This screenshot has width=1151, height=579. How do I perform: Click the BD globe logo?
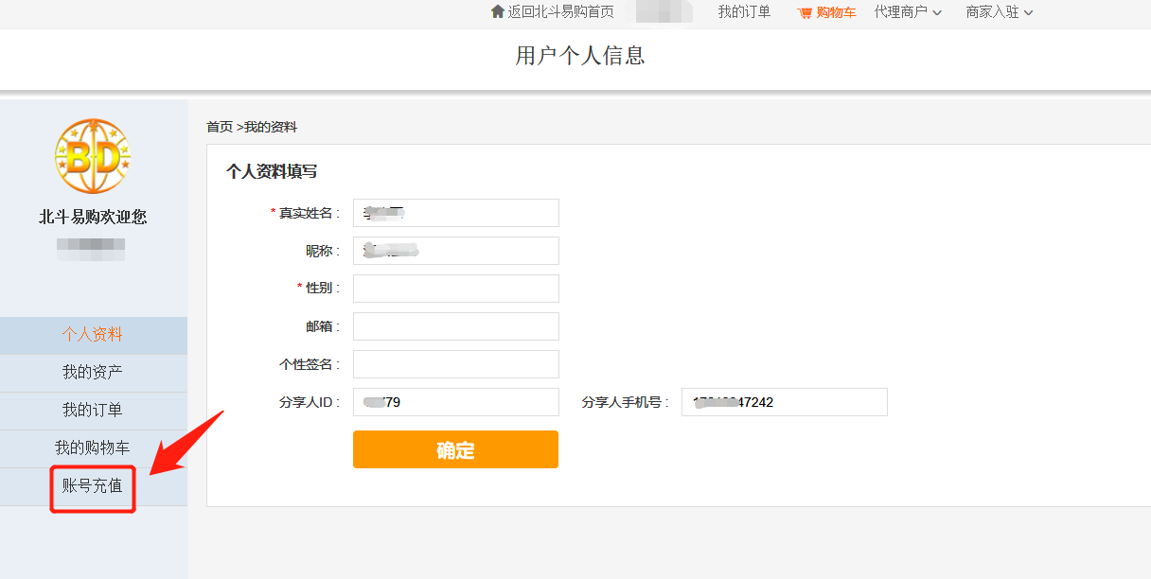coord(93,157)
